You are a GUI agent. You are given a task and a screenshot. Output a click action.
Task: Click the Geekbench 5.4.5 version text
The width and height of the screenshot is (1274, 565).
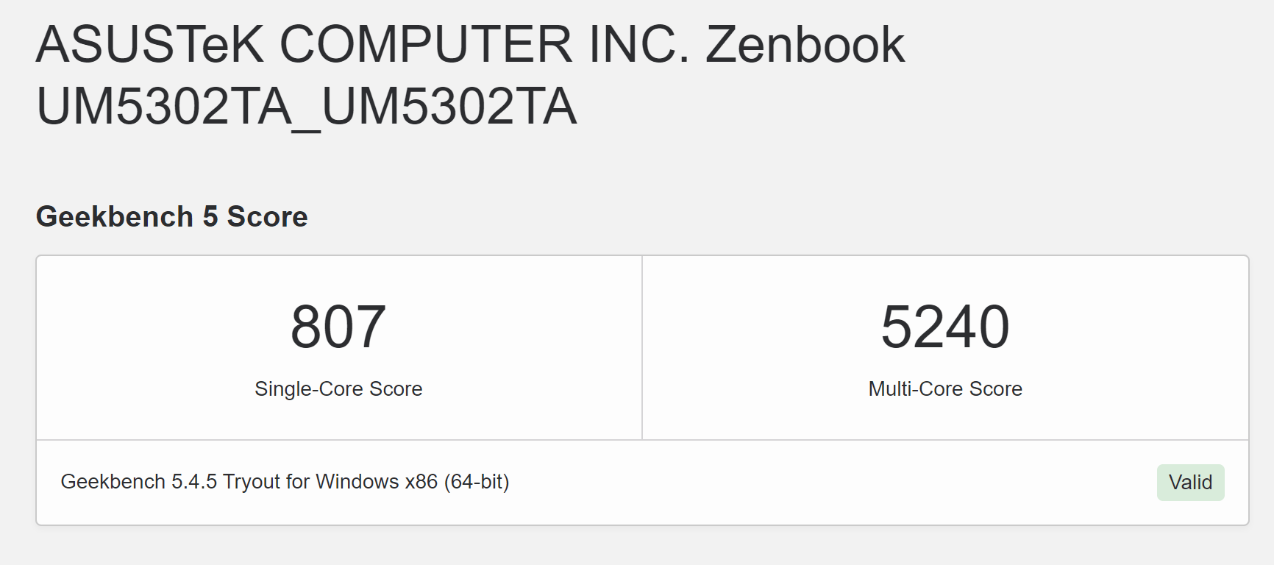click(139, 482)
